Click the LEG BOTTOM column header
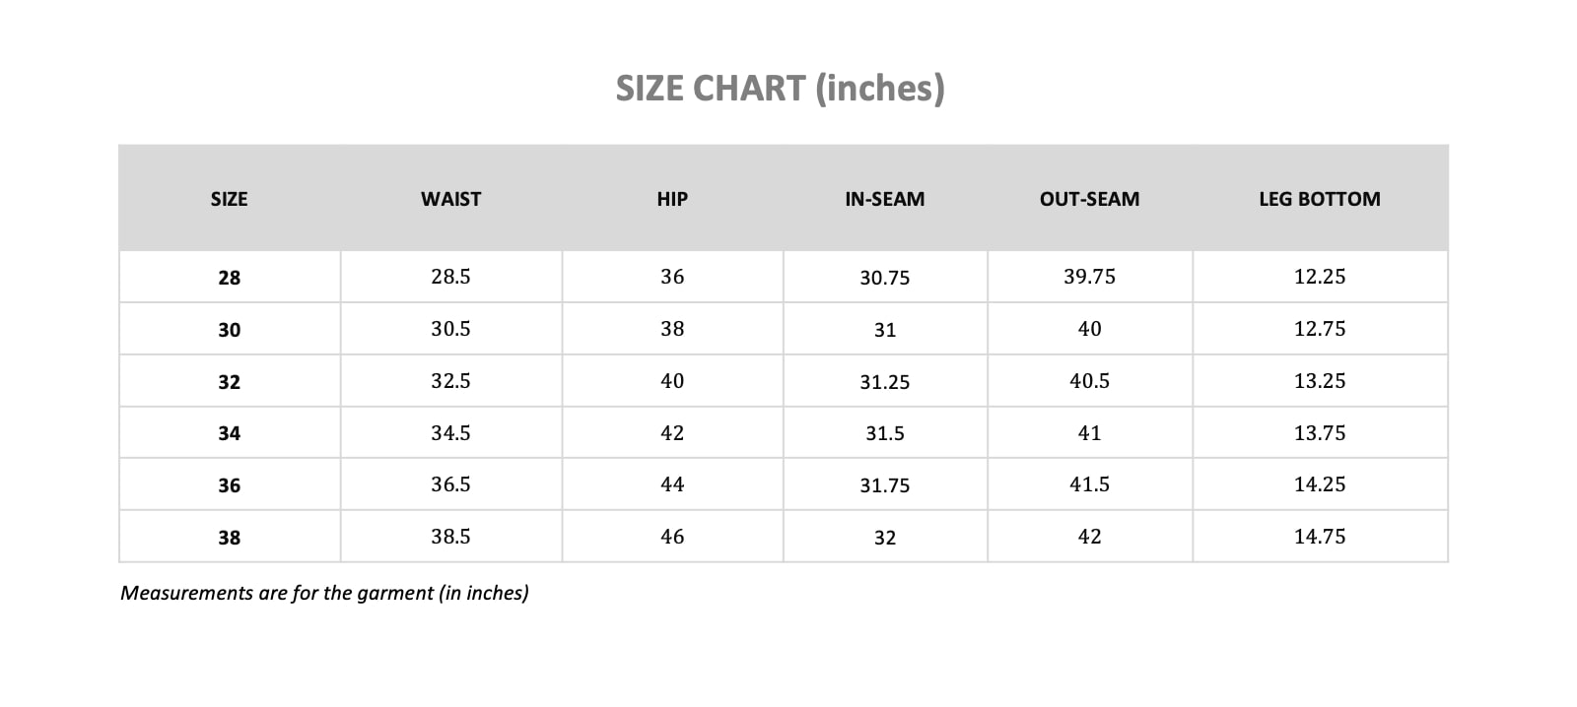 pyautogui.click(x=1319, y=199)
